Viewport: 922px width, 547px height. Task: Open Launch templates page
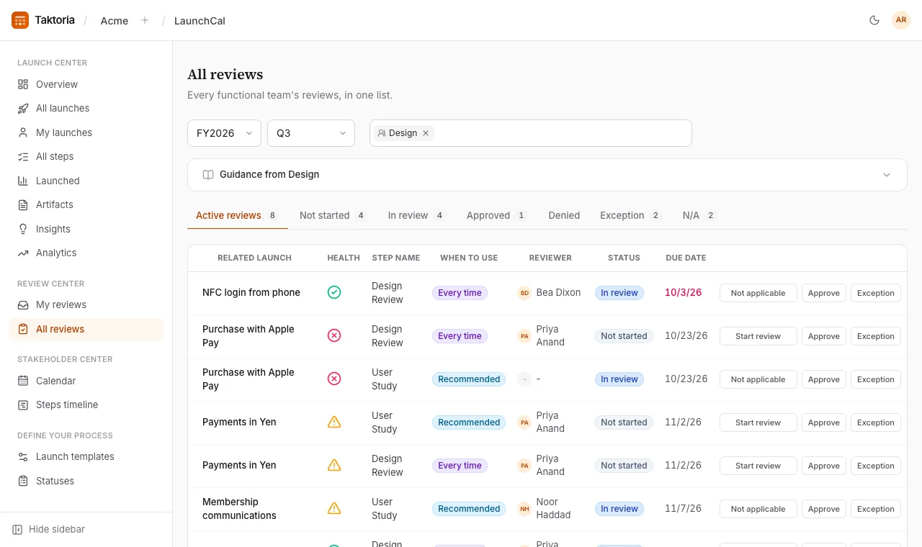point(86,456)
